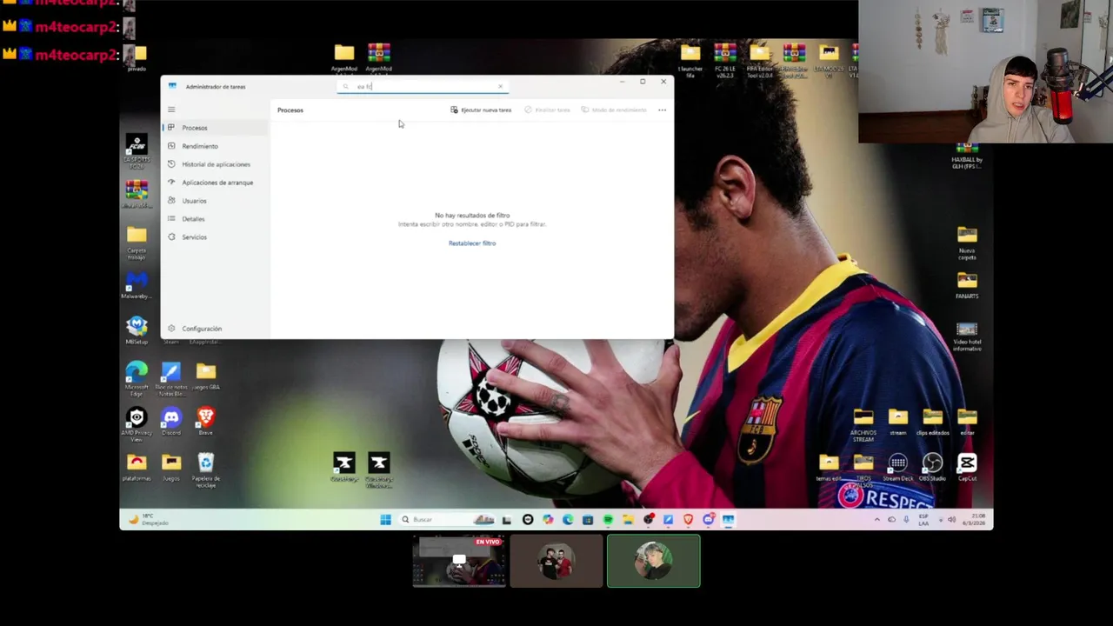Switch to the Rendimiento tab
Viewport: 1113px width, 626px height.
click(215, 146)
